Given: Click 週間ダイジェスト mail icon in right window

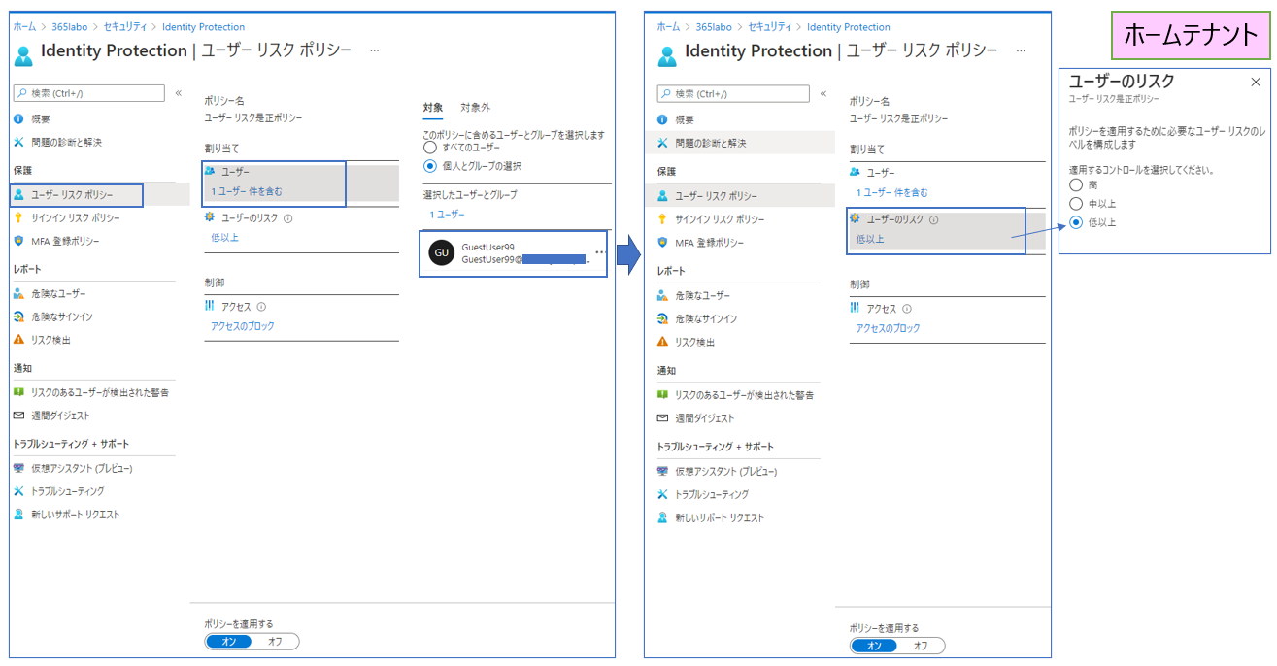Looking at the screenshot, I should (663, 418).
